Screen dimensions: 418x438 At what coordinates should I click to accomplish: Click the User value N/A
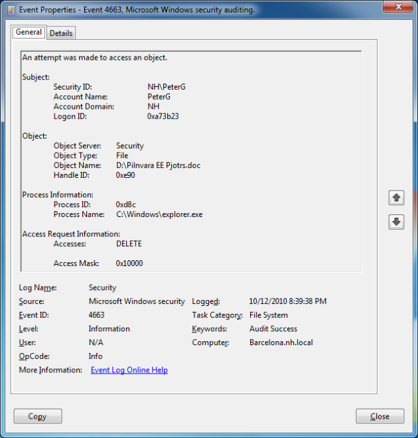(x=96, y=342)
